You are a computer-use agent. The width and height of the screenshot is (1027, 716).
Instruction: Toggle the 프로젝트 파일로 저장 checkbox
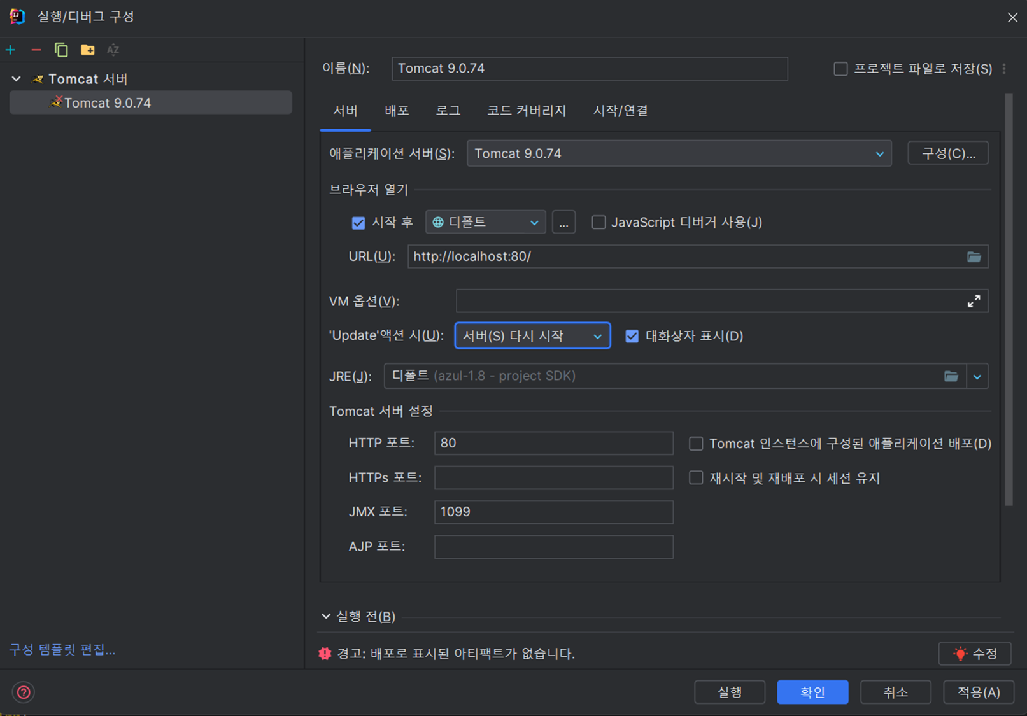point(840,69)
